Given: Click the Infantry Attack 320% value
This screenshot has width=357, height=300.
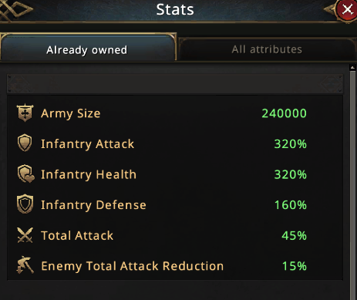Looking at the screenshot, I should point(291,144).
